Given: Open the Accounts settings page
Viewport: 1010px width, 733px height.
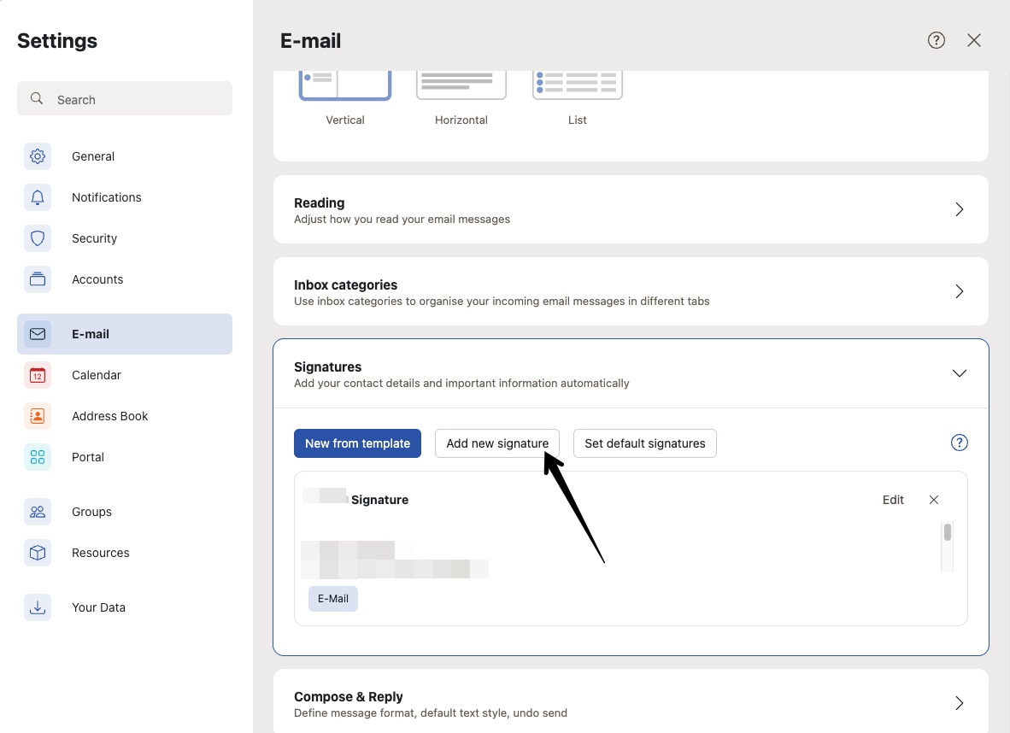Looking at the screenshot, I should point(97,279).
